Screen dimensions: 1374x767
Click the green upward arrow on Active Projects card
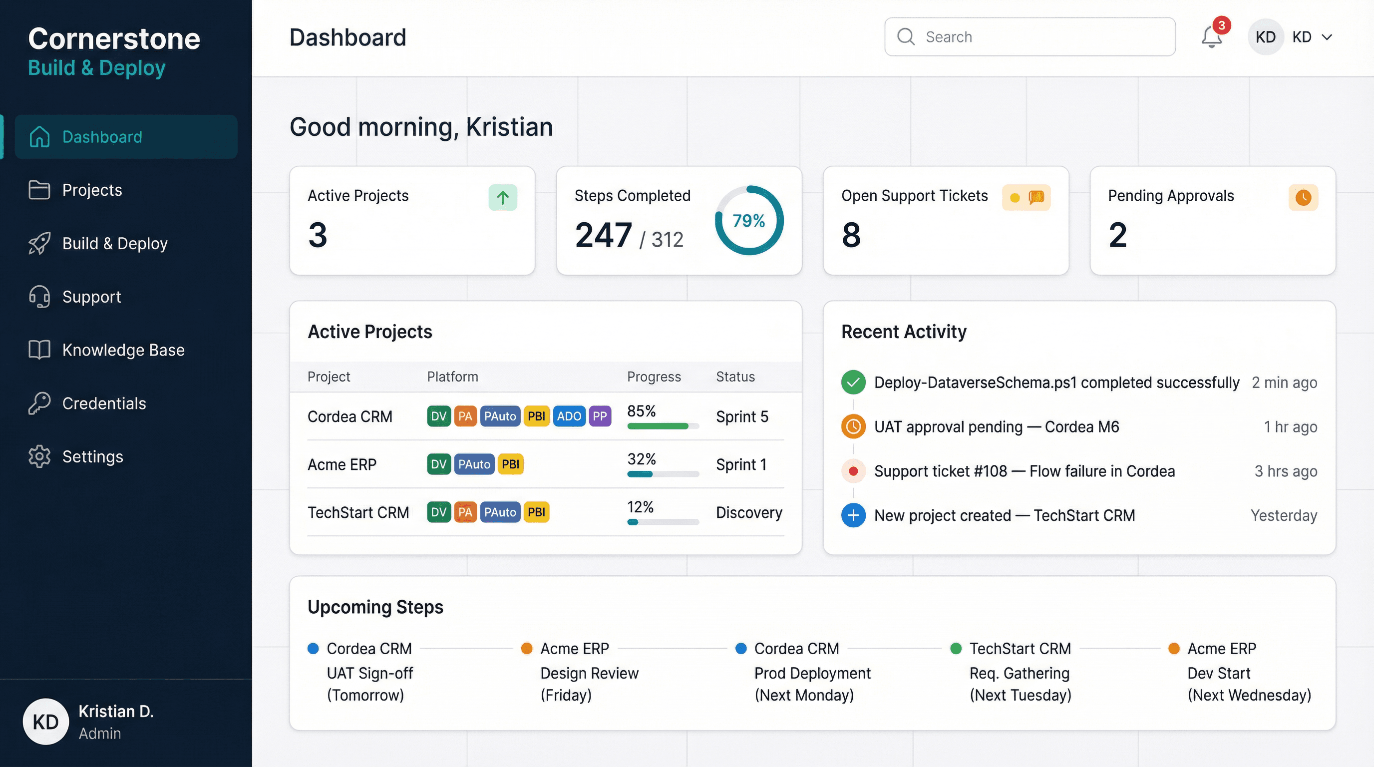(502, 197)
